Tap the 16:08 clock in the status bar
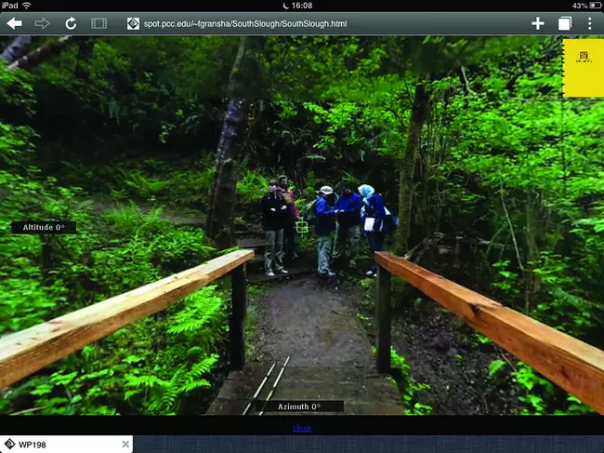604x453 pixels. click(x=302, y=6)
